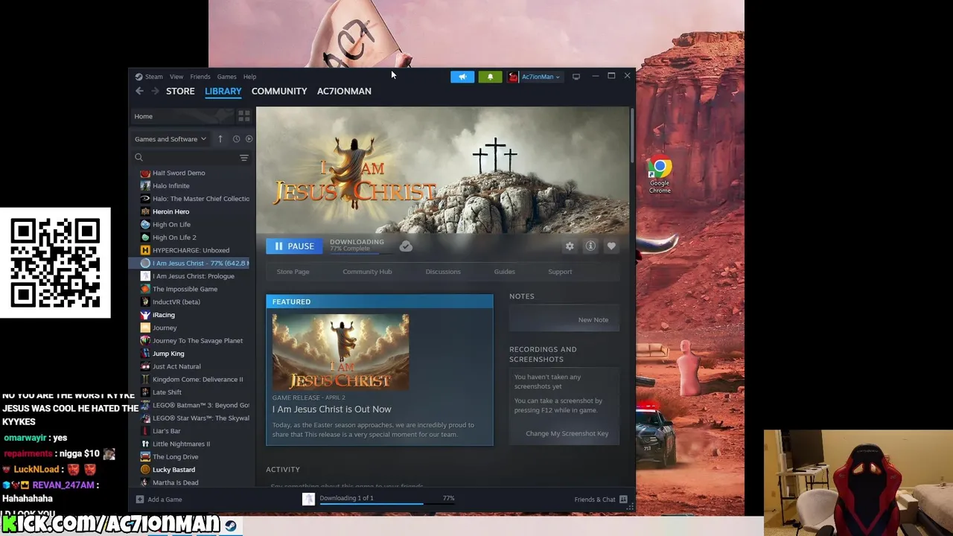Switch to the LIBRARY tab
Image resolution: width=953 pixels, height=536 pixels.
click(223, 91)
